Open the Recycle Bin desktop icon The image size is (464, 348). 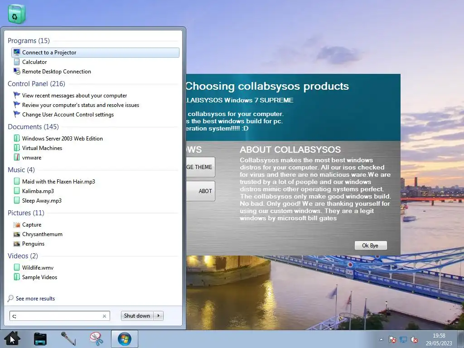(x=16, y=14)
